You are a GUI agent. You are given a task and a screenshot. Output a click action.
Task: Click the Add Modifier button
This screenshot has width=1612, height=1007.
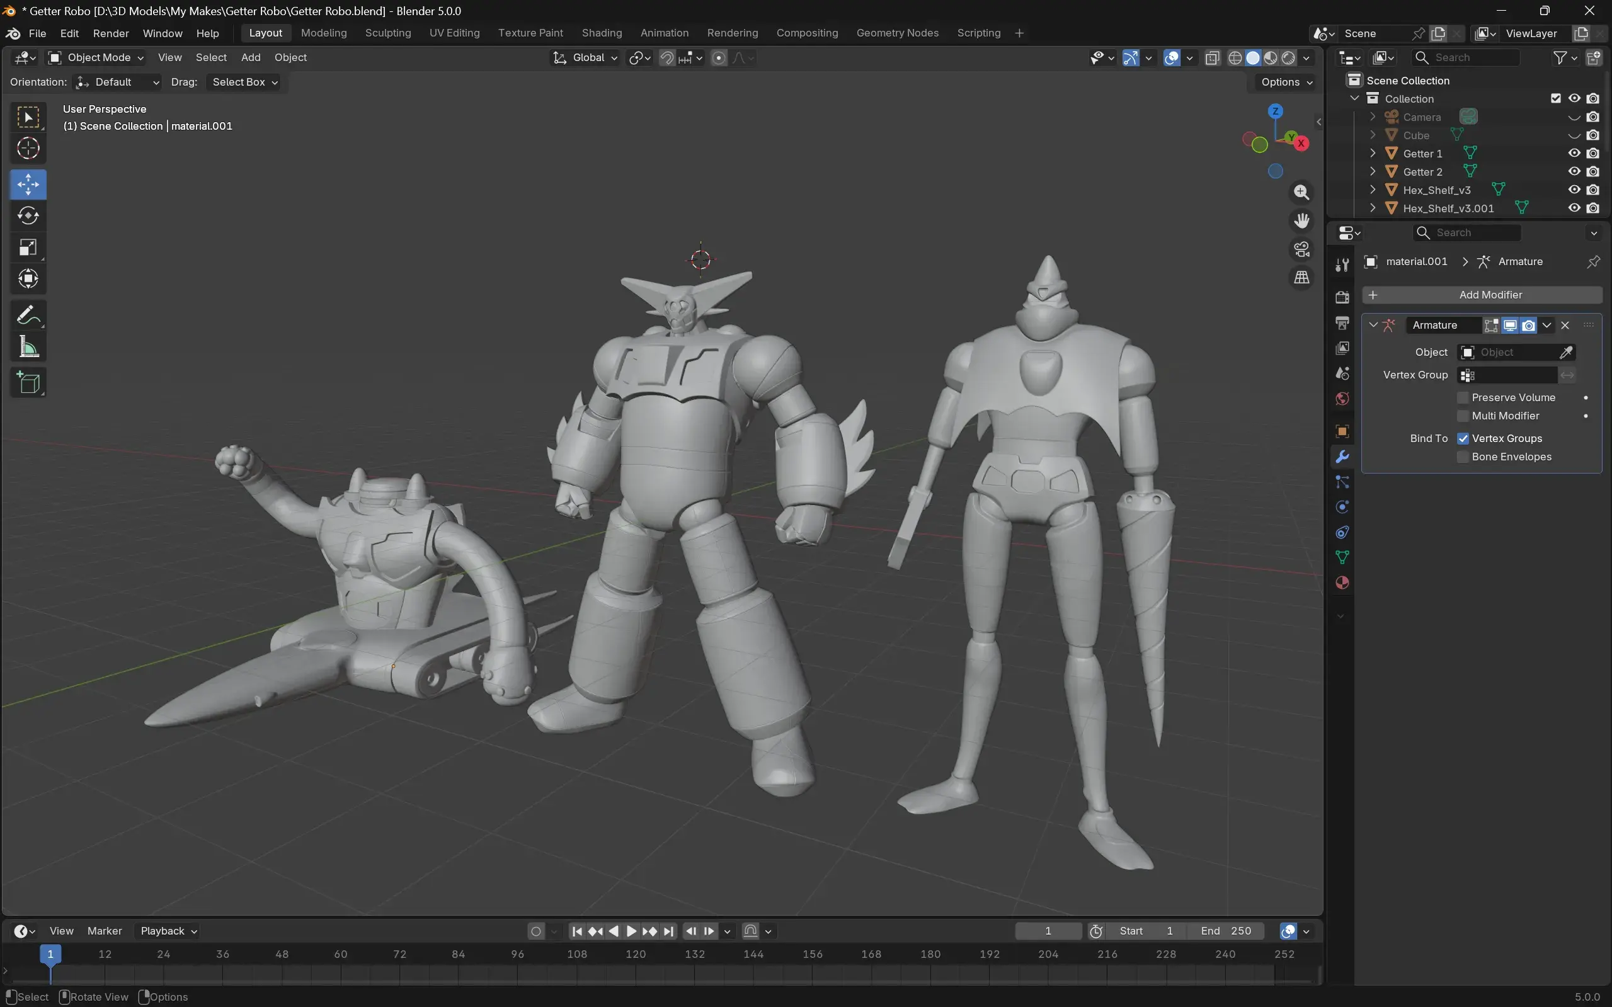coord(1482,295)
